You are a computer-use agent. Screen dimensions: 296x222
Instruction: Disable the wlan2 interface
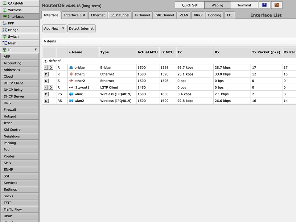click(46, 101)
